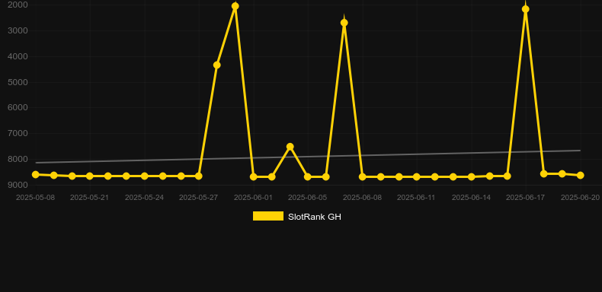Toggle the SlotRank GH legend color swatch
The image size is (602, 292).
tap(268, 216)
